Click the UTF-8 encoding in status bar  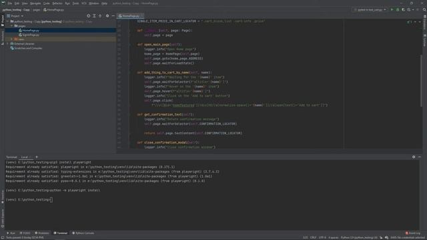(322, 237)
